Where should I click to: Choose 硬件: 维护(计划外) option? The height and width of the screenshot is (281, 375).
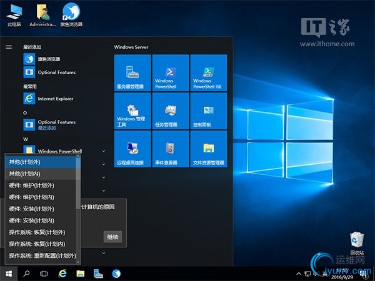coord(40,185)
